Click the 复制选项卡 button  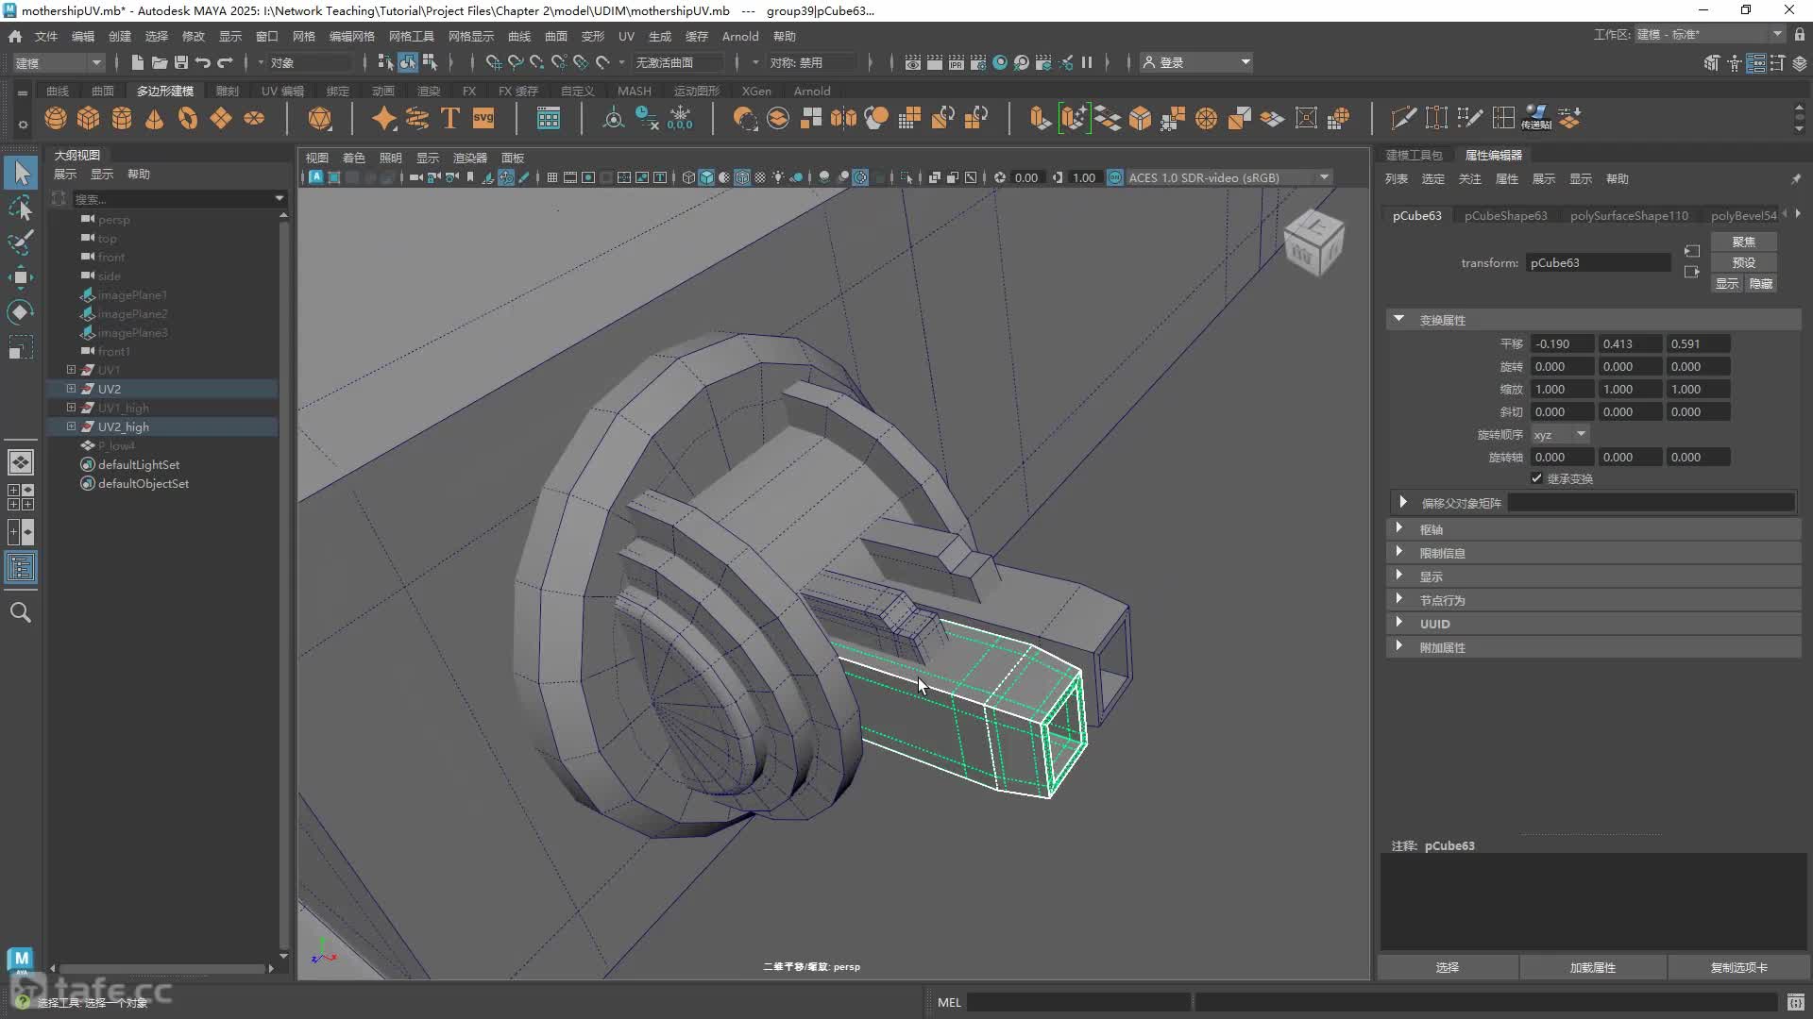coord(1738,967)
